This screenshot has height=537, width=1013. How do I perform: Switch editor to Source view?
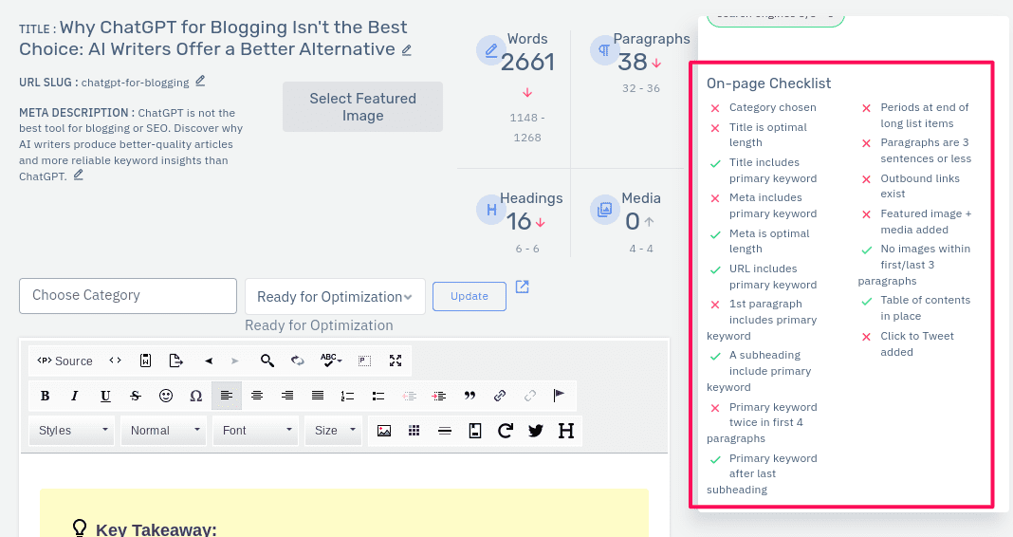click(64, 361)
